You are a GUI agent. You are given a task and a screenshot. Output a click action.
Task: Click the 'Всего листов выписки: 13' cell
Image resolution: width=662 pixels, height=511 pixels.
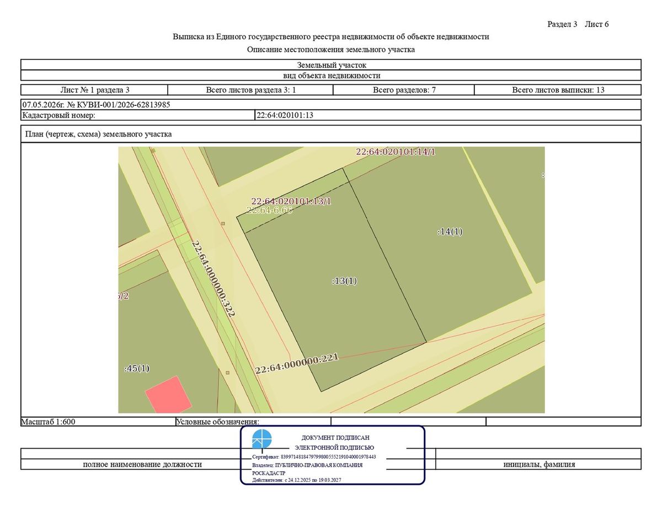558,90
